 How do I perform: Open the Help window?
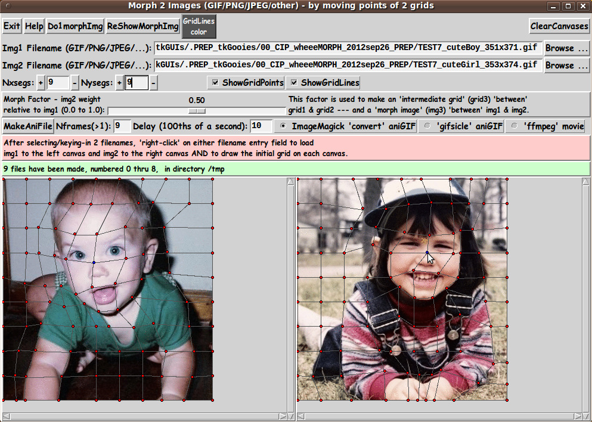tap(34, 26)
